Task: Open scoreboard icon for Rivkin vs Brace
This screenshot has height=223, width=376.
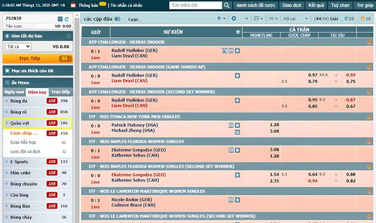Action: pos(231,200)
